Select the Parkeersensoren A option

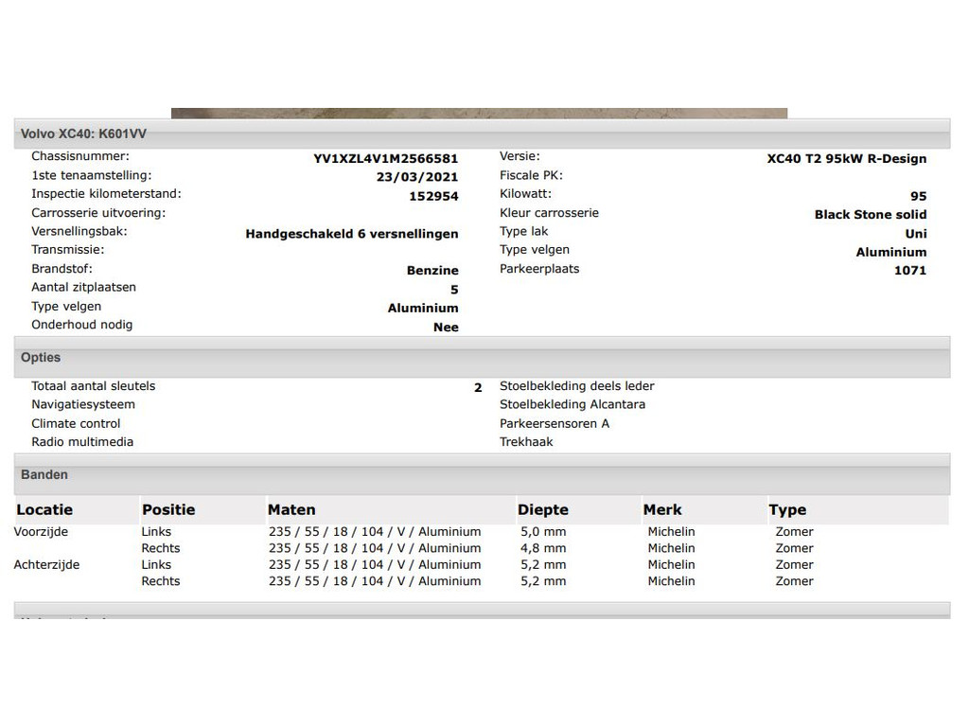(555, 424)
